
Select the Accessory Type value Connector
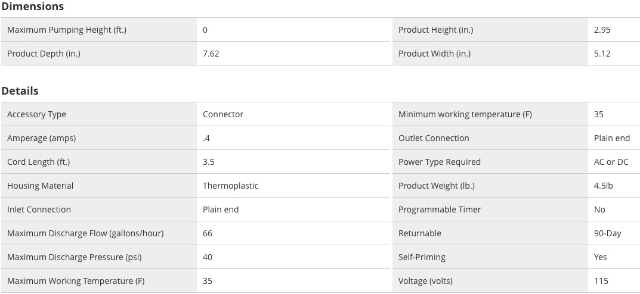point(223,114)
